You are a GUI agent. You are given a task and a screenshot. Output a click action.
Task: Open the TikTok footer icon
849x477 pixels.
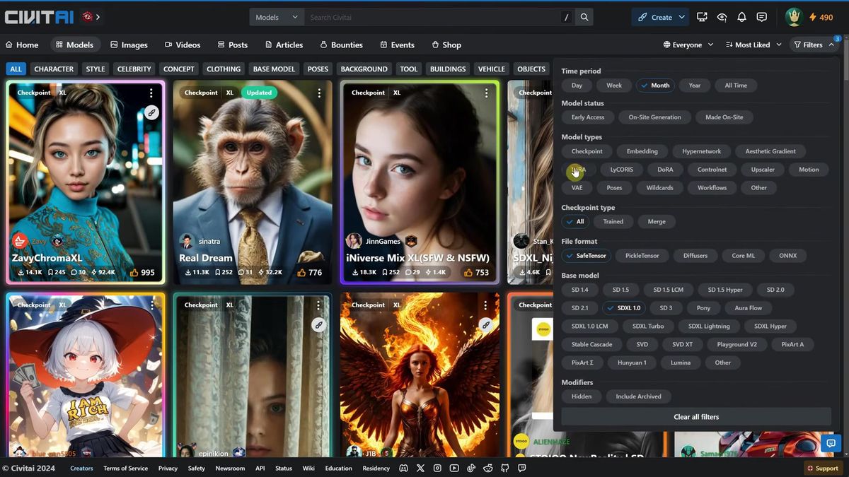[471, 468]
